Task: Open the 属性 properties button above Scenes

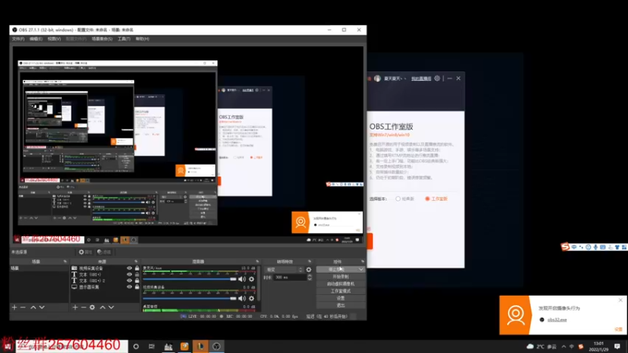Action: click(86, 252)
